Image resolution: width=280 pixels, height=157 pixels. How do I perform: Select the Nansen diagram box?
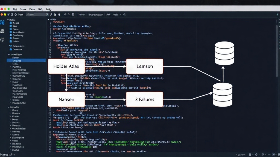66,99
